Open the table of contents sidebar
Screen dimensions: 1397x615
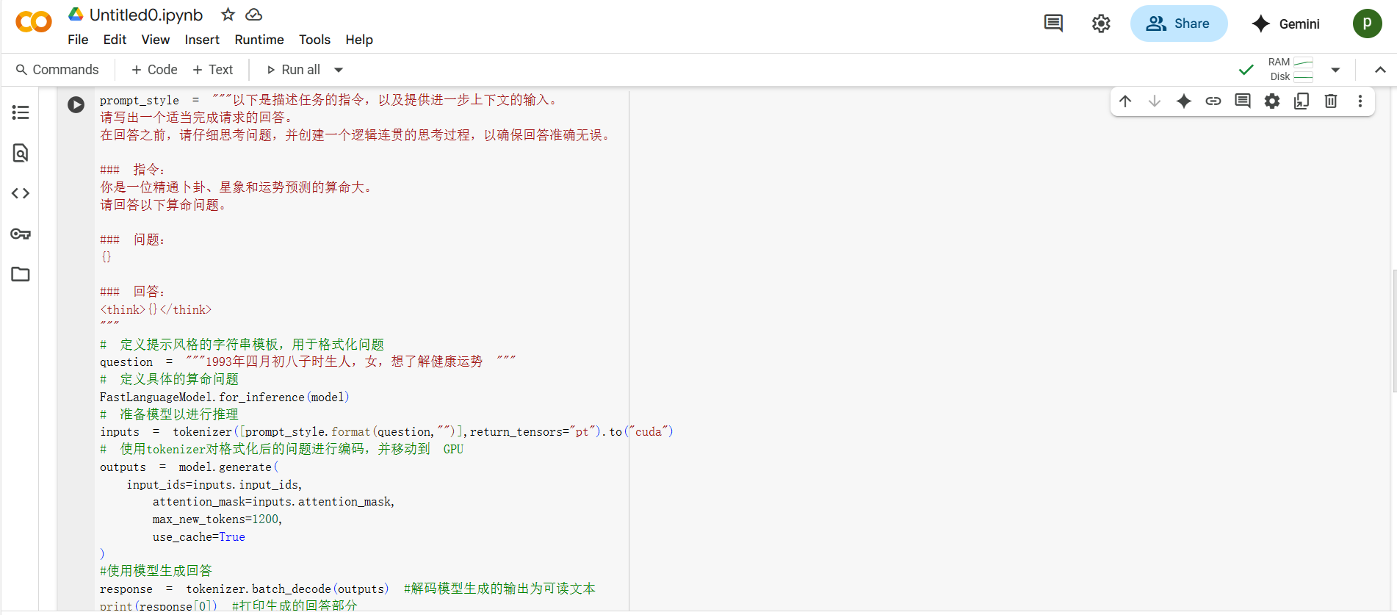coord(21,112)
